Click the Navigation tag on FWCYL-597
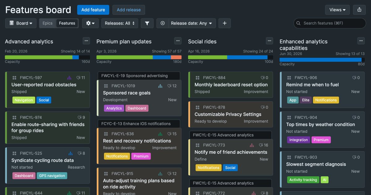371x195 pixels. coord(24,100)
